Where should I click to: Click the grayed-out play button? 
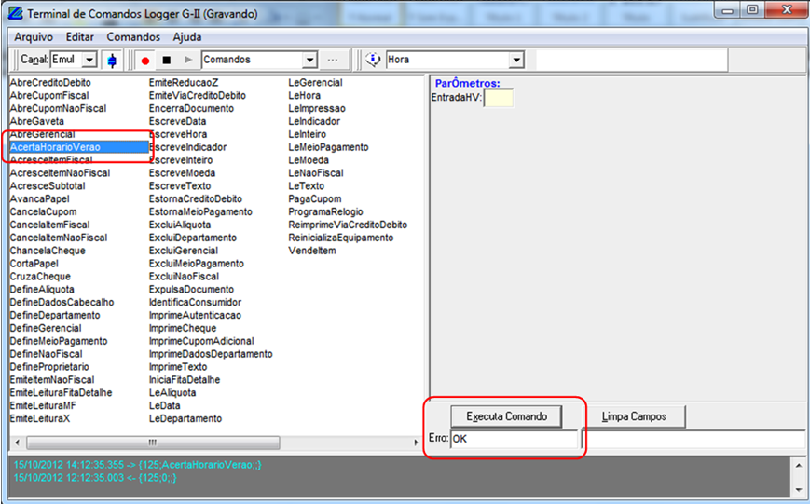tap(188, 60)
